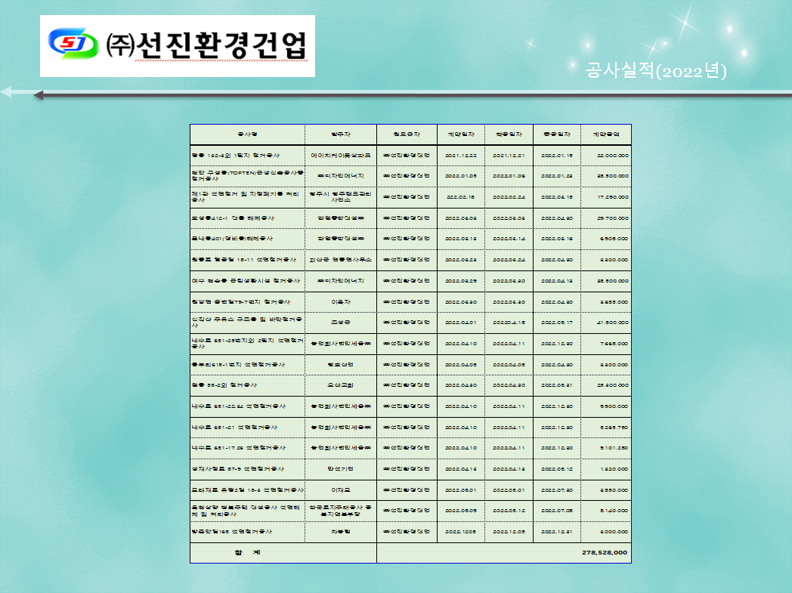
Task: Click the 내수로 651-21 project name cell
Action: tap(247, 427)
